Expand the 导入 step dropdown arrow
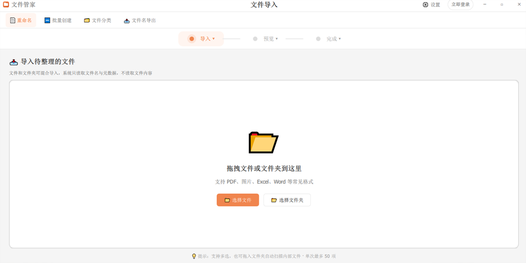Screen dimensions: 526x263 213,39
